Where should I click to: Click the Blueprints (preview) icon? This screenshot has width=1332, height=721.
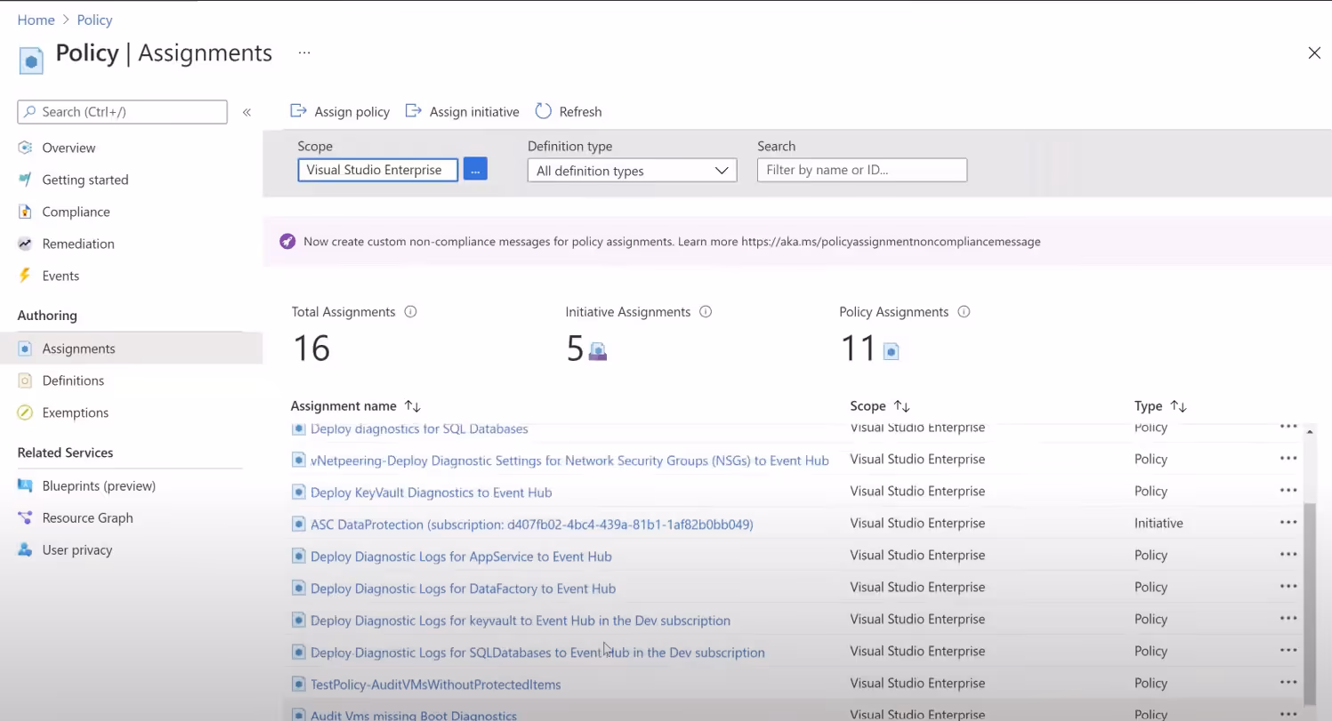pos(25,485)
